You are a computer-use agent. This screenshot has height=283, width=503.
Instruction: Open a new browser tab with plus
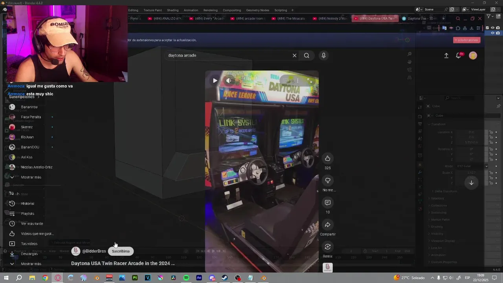[443, 18]
